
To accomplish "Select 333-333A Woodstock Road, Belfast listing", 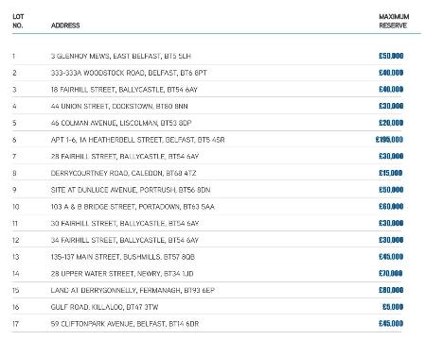I will (129, 73).
